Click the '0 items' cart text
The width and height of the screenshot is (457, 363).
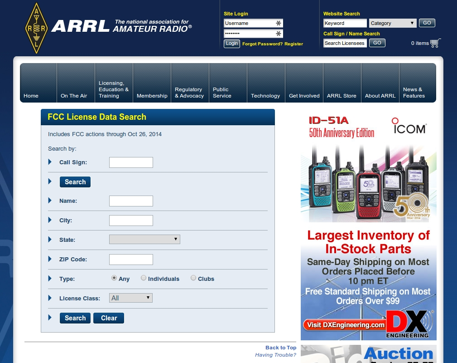click(x=420, y=43)
